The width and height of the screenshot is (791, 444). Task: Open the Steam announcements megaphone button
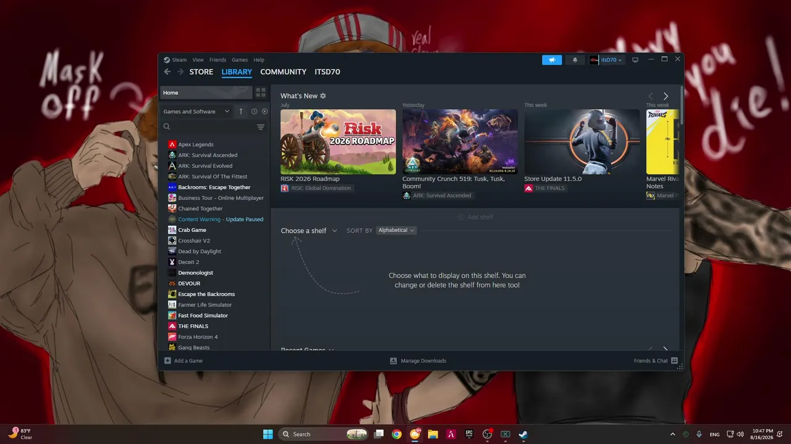tap(552, 60)
